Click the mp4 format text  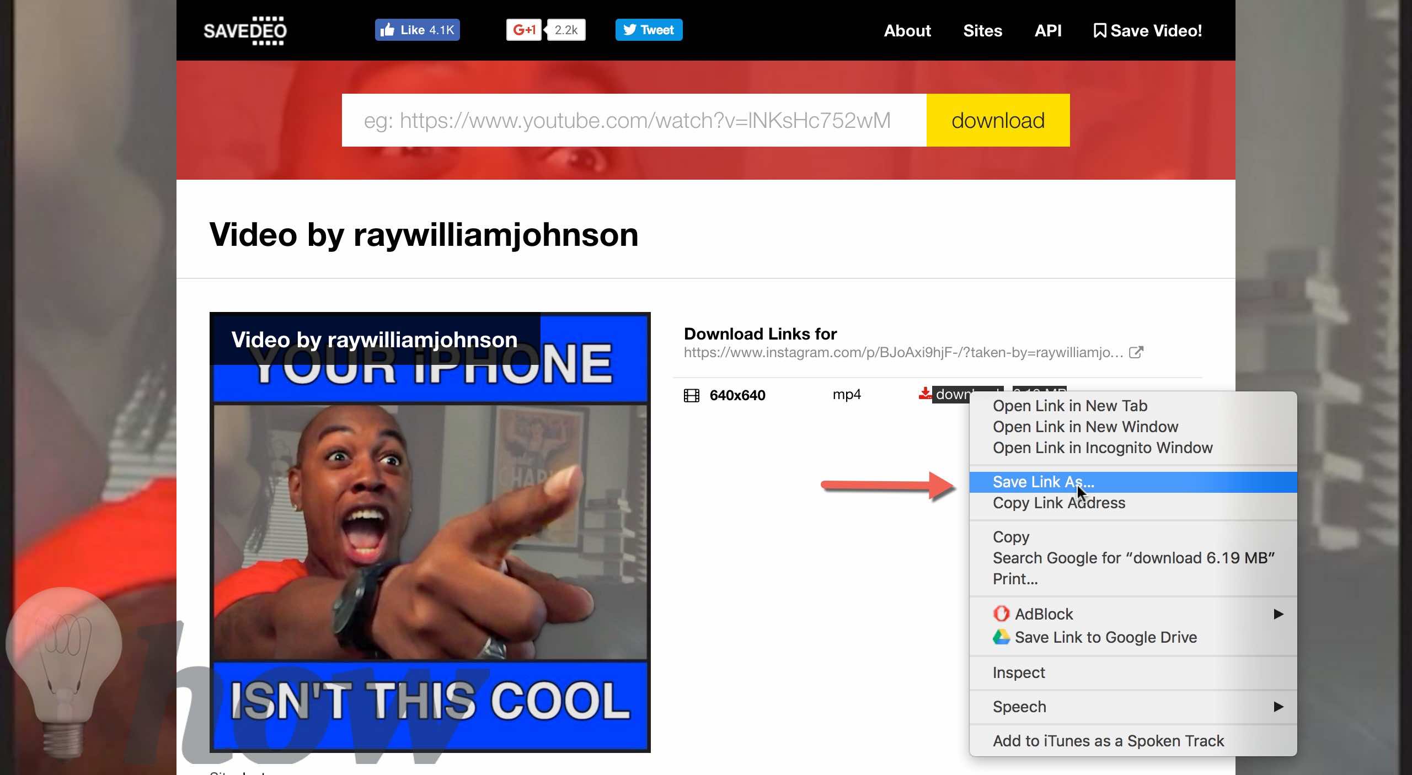847,395
